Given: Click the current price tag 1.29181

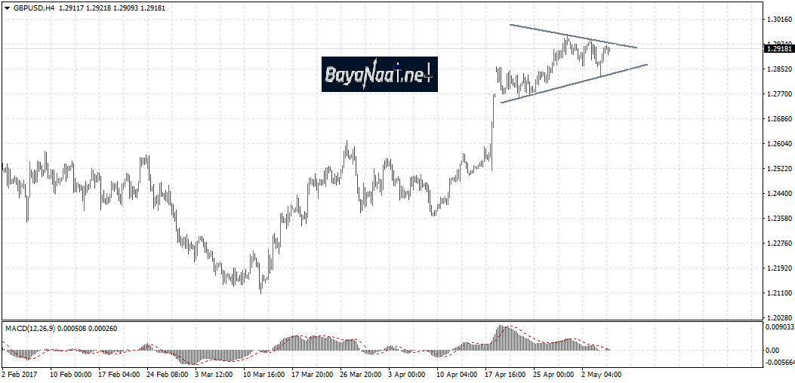Looking at the screenshot, I should [778, 49].
